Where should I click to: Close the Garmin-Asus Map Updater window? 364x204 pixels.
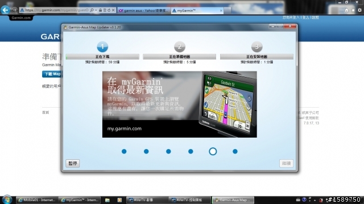[x=290, y=27]
